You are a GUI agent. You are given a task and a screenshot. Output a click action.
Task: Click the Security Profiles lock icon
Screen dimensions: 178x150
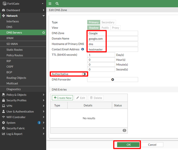pos(4,100)
